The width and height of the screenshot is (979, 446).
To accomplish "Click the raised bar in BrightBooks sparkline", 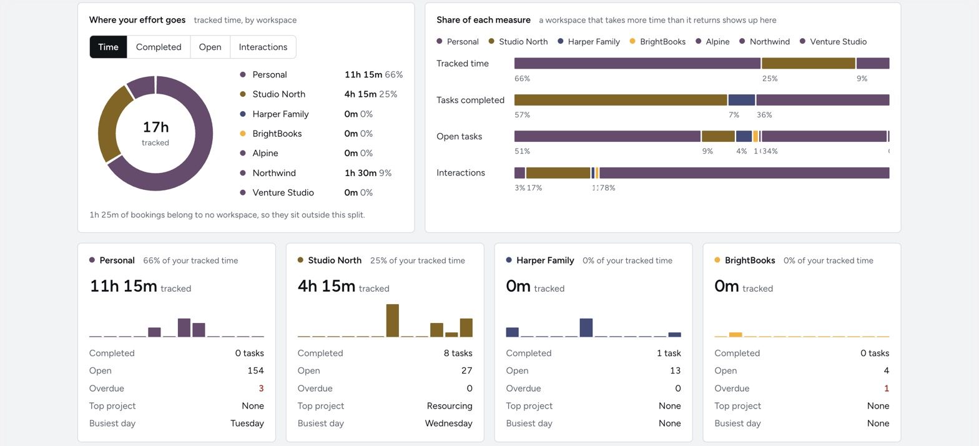I will click(735, 335).
